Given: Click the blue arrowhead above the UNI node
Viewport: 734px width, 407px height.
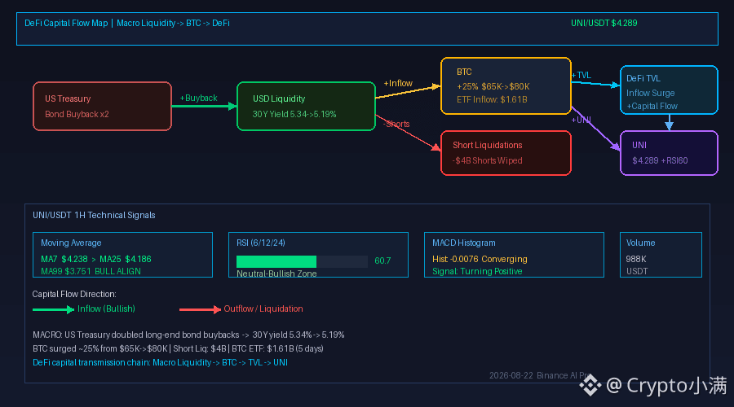Looking at the screenshot, I should 669,125.
